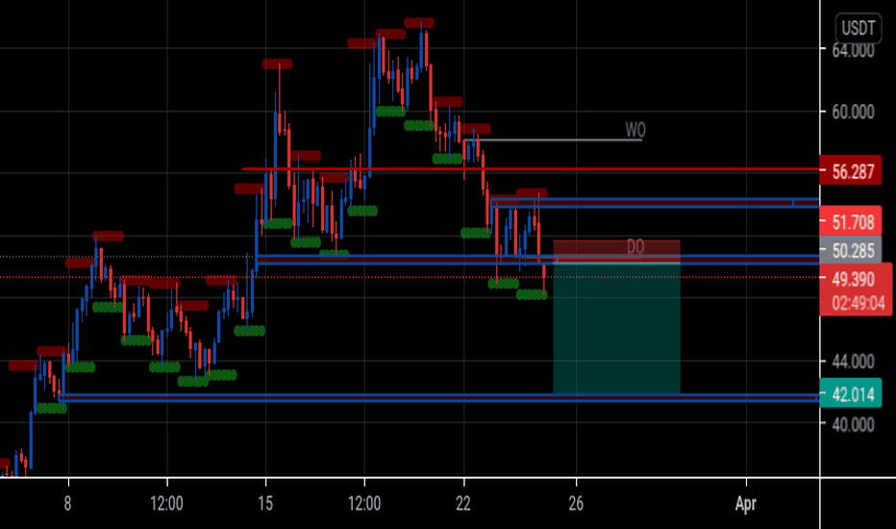Click the 50.285 gray price label
The width and height of the screenshot is (896, 529).
850,250
